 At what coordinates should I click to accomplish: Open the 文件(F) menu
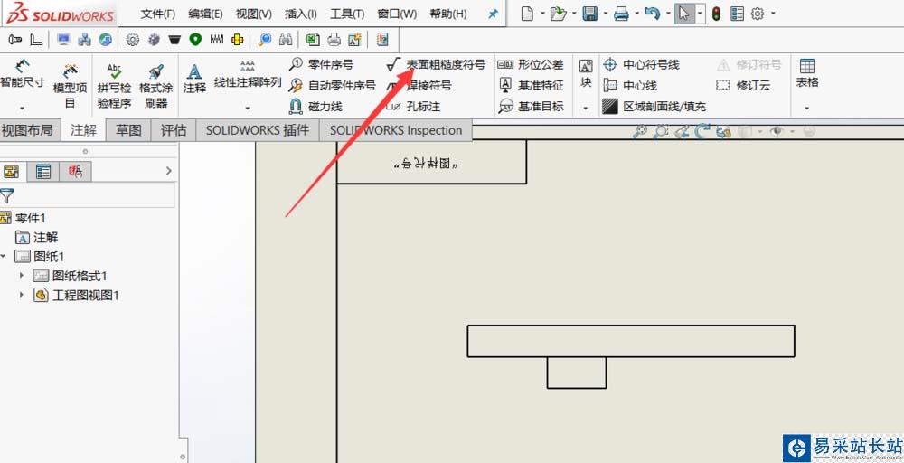[x=157, y=14]
